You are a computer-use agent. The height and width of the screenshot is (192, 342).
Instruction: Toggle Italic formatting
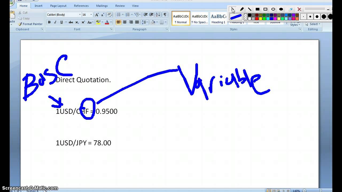(x=55, y=22)
